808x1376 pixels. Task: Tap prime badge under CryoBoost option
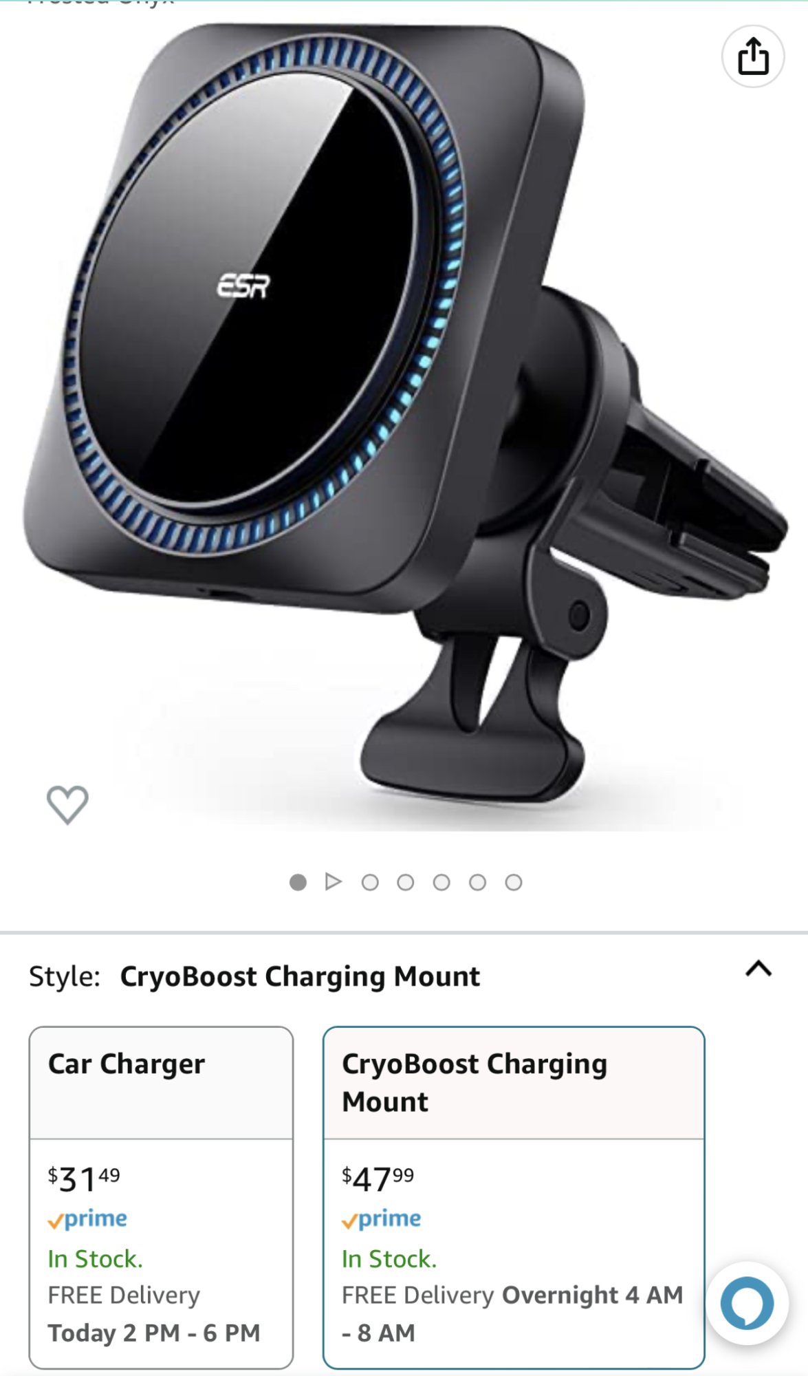point(382,1219)
